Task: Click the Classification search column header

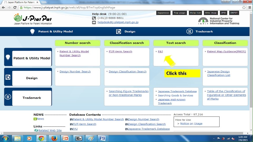Action: pyautogui.click(x=127, y=43)
